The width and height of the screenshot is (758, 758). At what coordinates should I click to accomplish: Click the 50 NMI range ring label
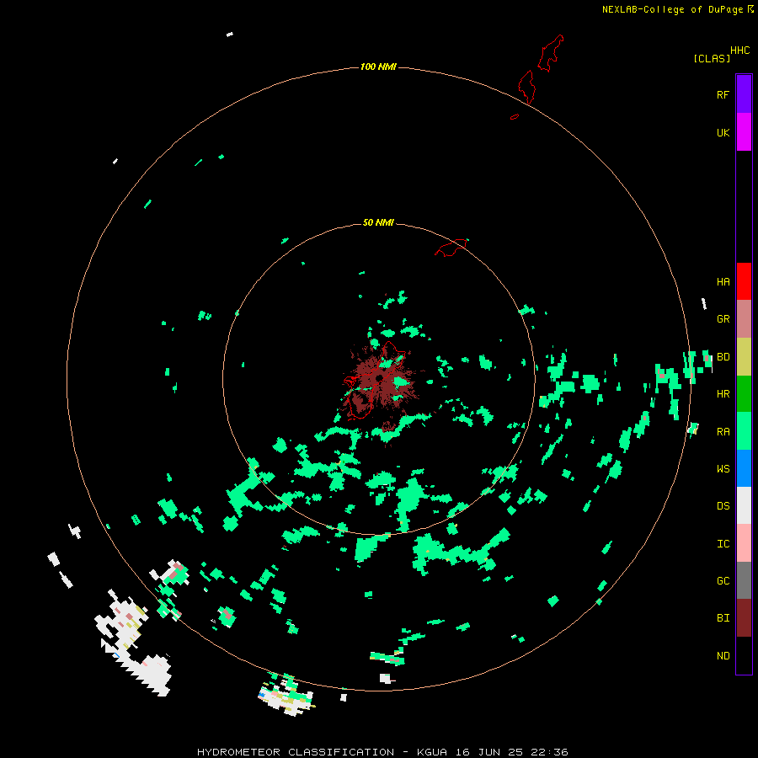(378, 222)
